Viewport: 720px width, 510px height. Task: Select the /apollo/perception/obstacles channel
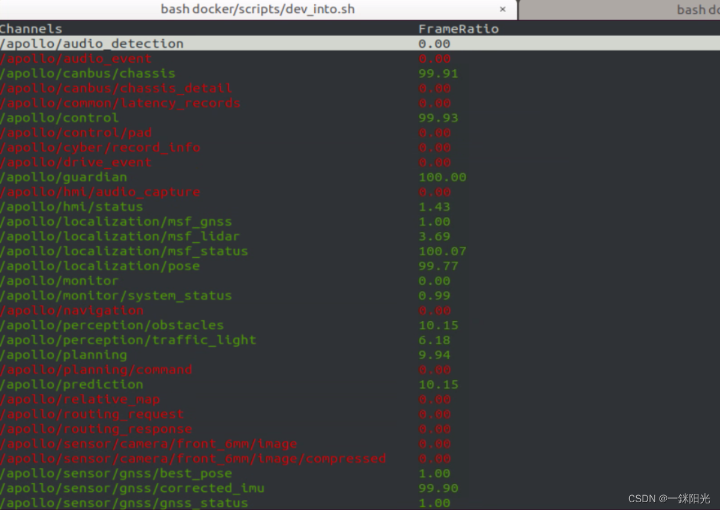pos(112,325)
